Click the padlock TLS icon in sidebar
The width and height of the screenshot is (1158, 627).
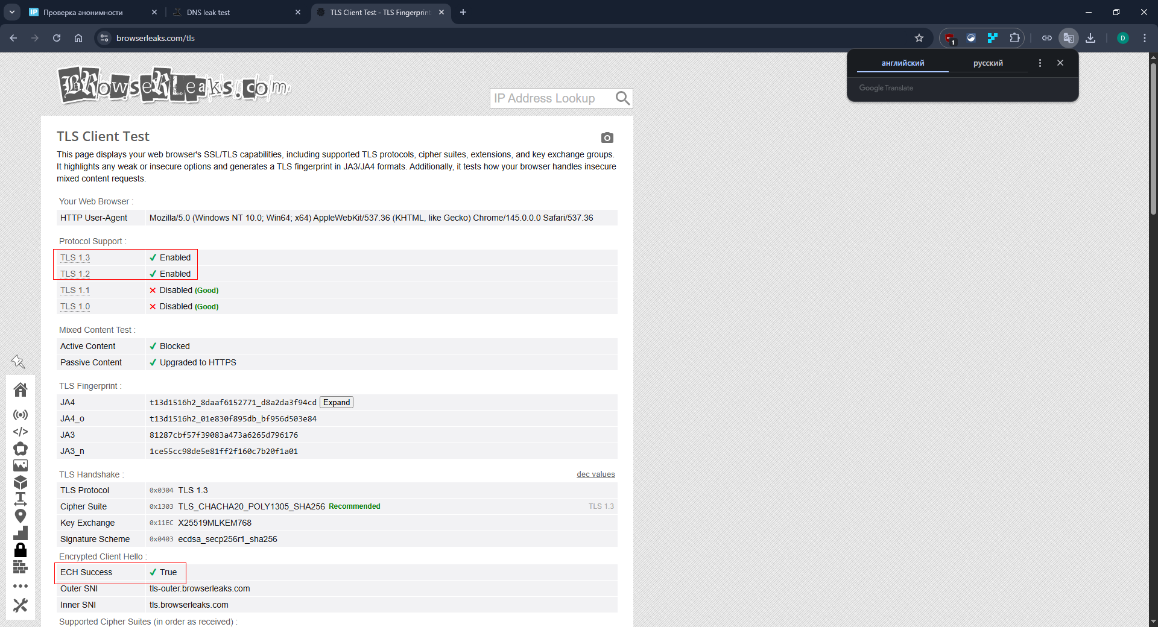[21, 550]
